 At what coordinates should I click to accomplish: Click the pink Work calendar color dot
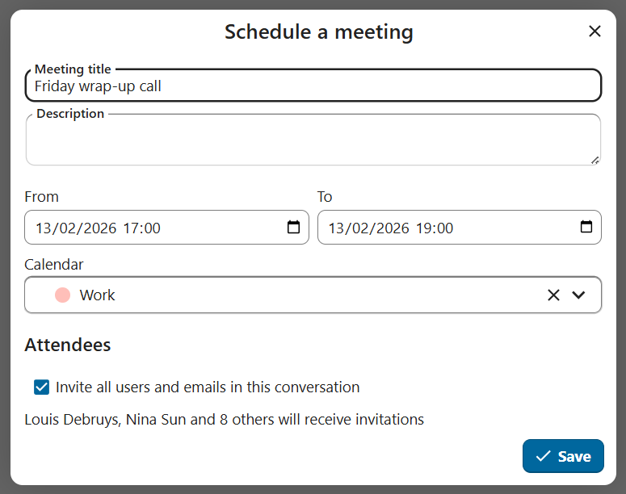pos(62,295)
